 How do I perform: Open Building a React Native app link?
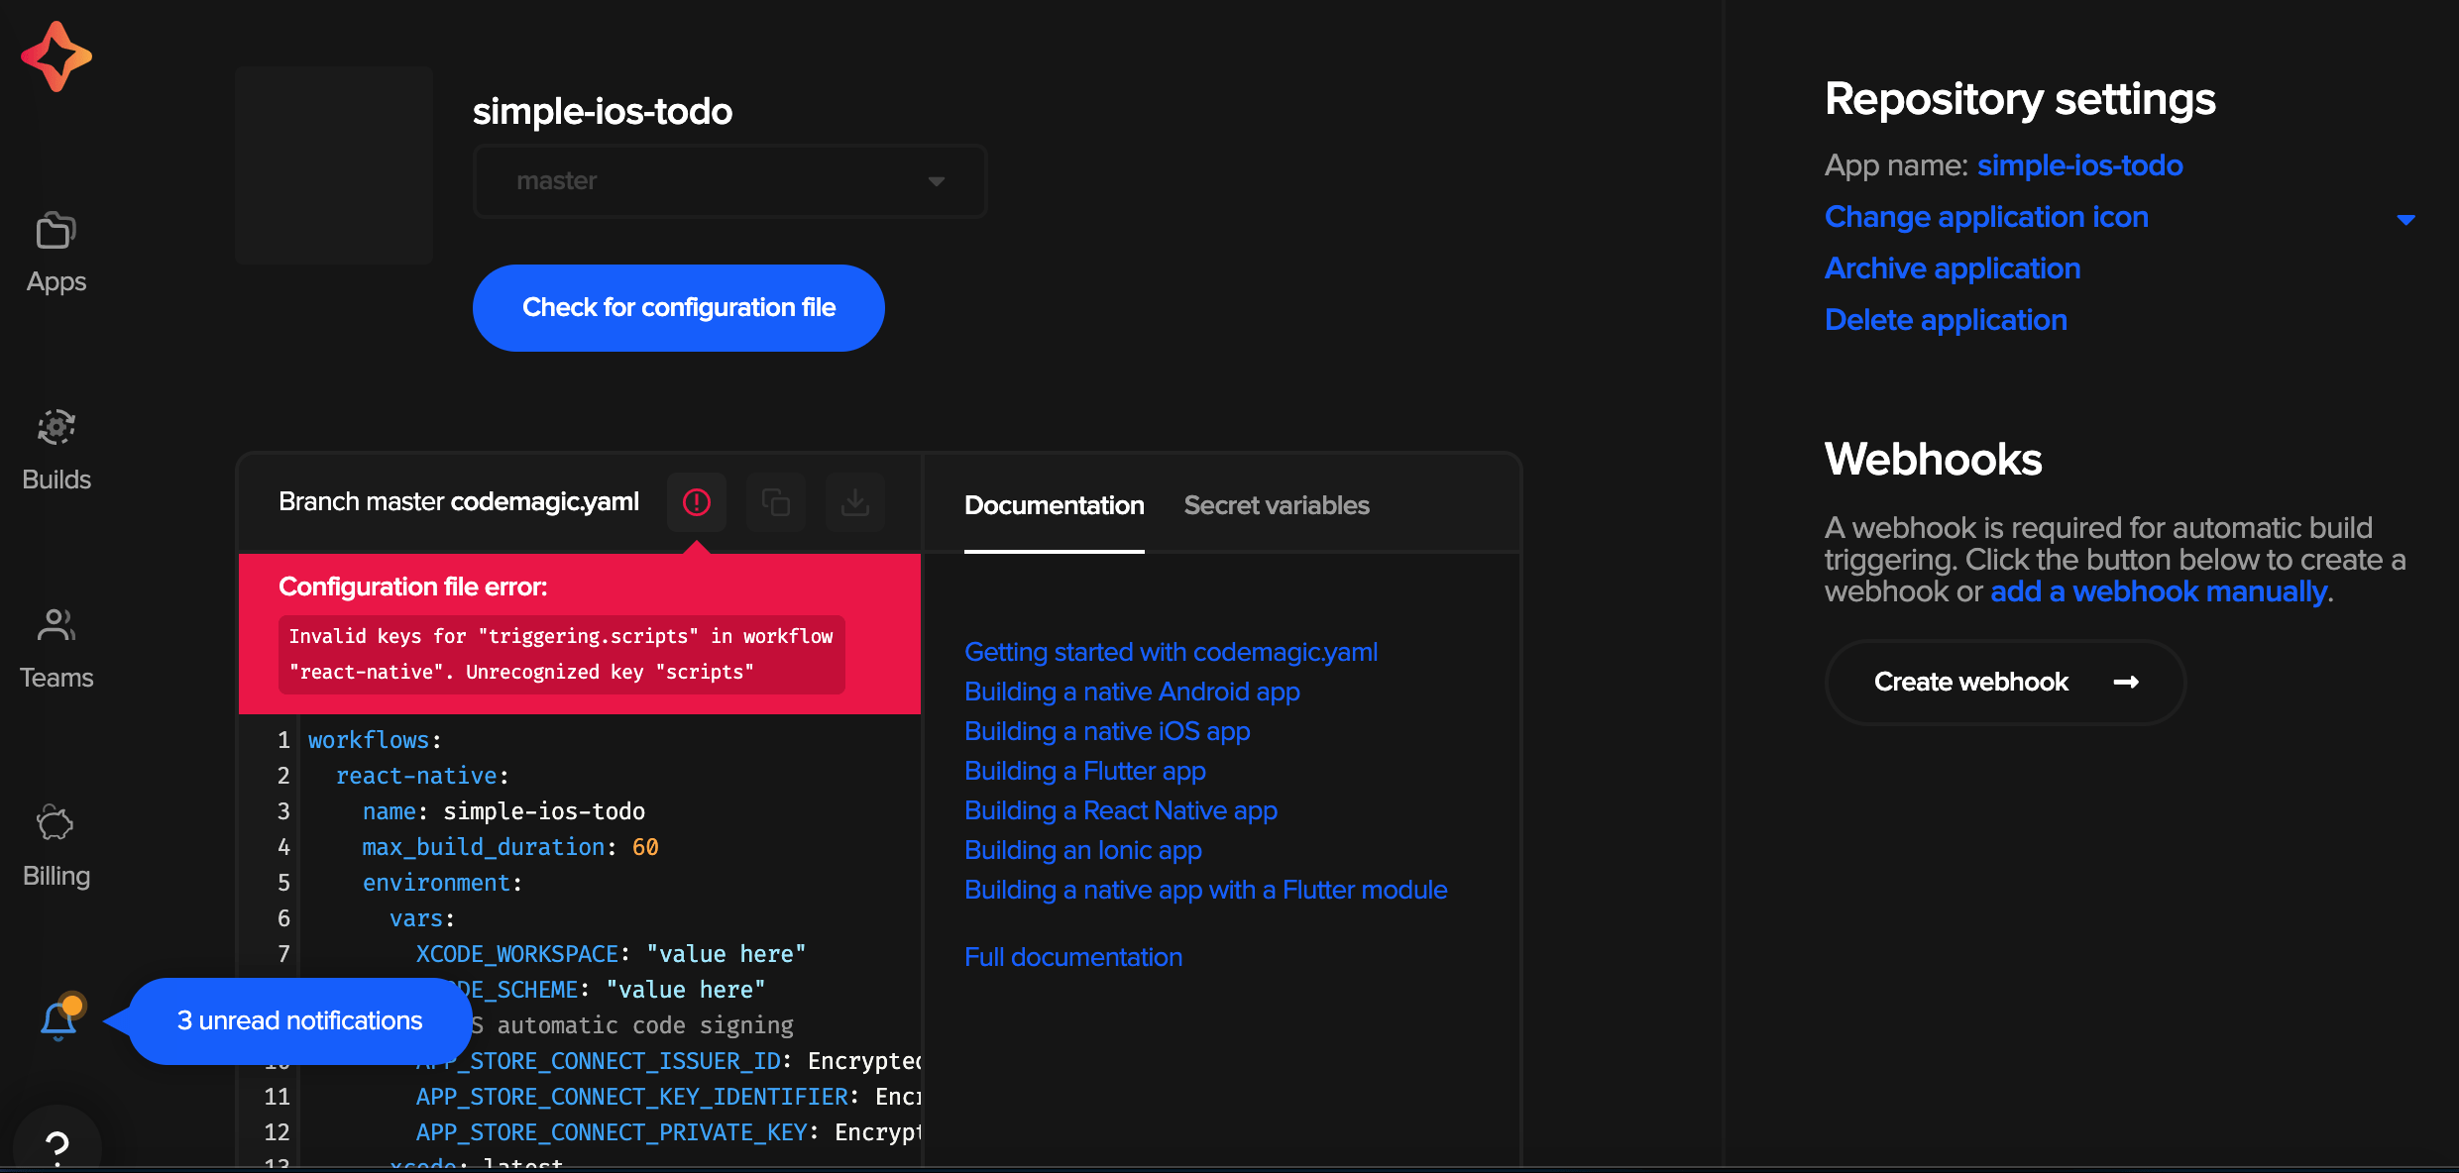pyautogui.click(x=1121, y=810)
